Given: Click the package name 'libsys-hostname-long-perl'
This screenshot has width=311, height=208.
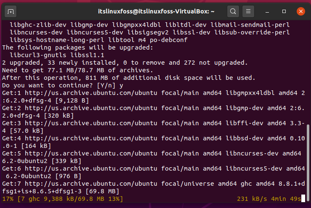Looking at the screenshot, I should (x=57, y=40).
